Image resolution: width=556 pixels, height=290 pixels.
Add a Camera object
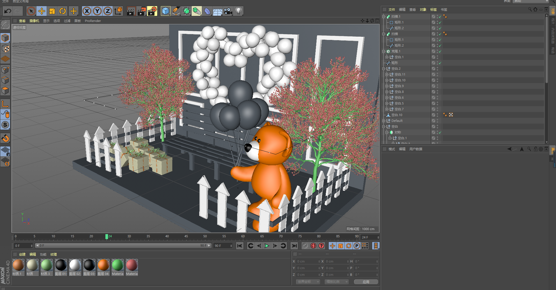point(228,11)
